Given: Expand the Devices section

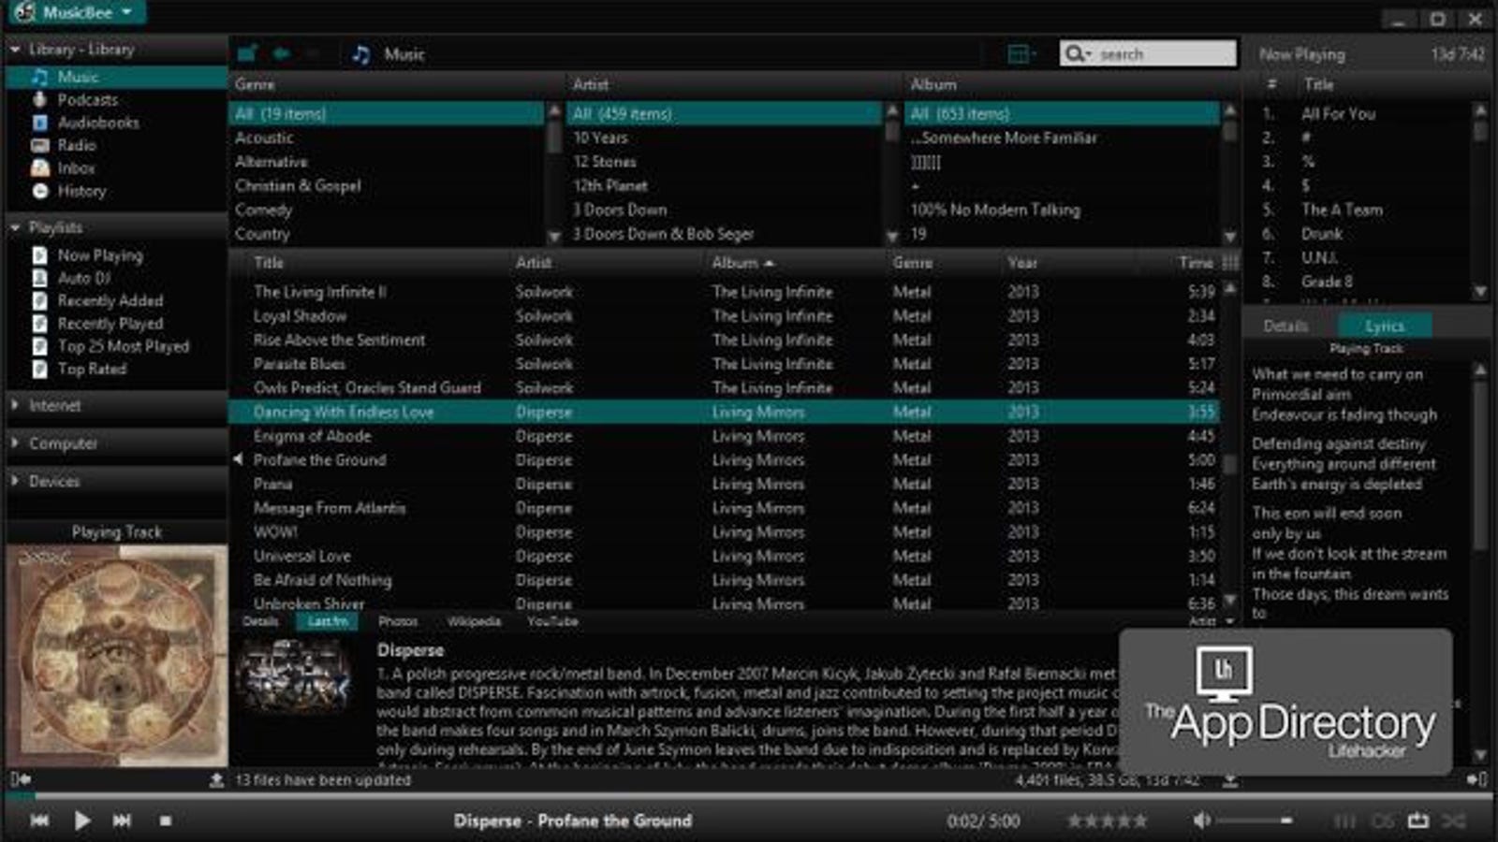Looking at the screenshot, I should 15,481.
